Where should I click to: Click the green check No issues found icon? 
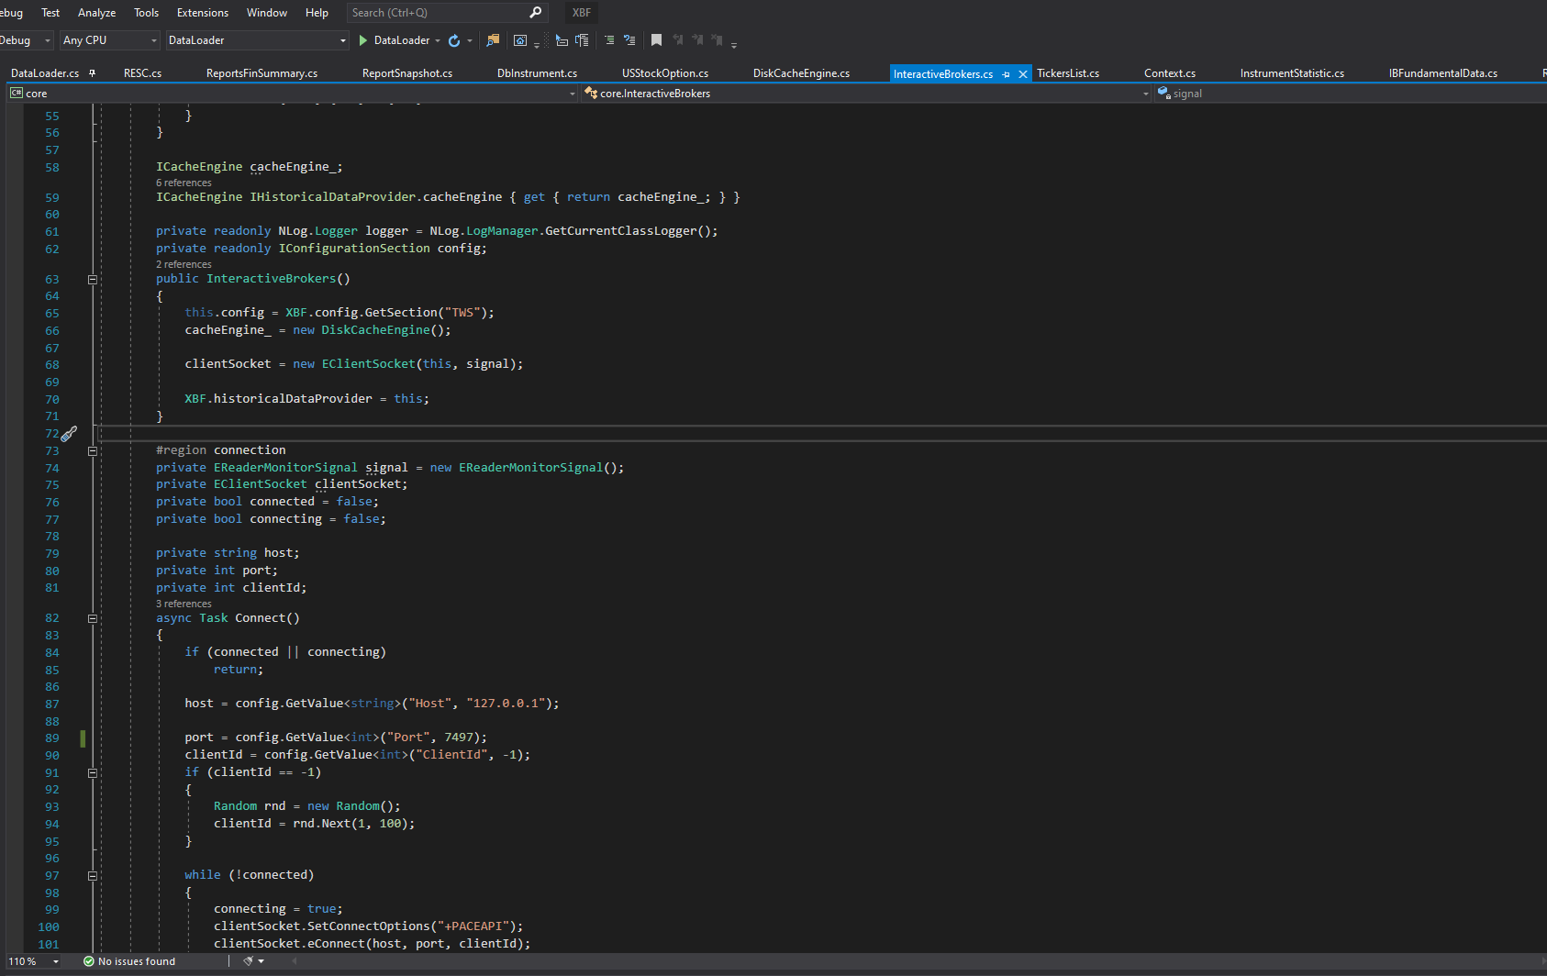pyautogui.click(x=89, y=961)
